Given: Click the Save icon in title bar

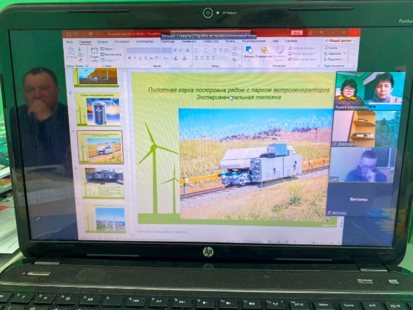Looking at the screenshot, I should [69, 34].
